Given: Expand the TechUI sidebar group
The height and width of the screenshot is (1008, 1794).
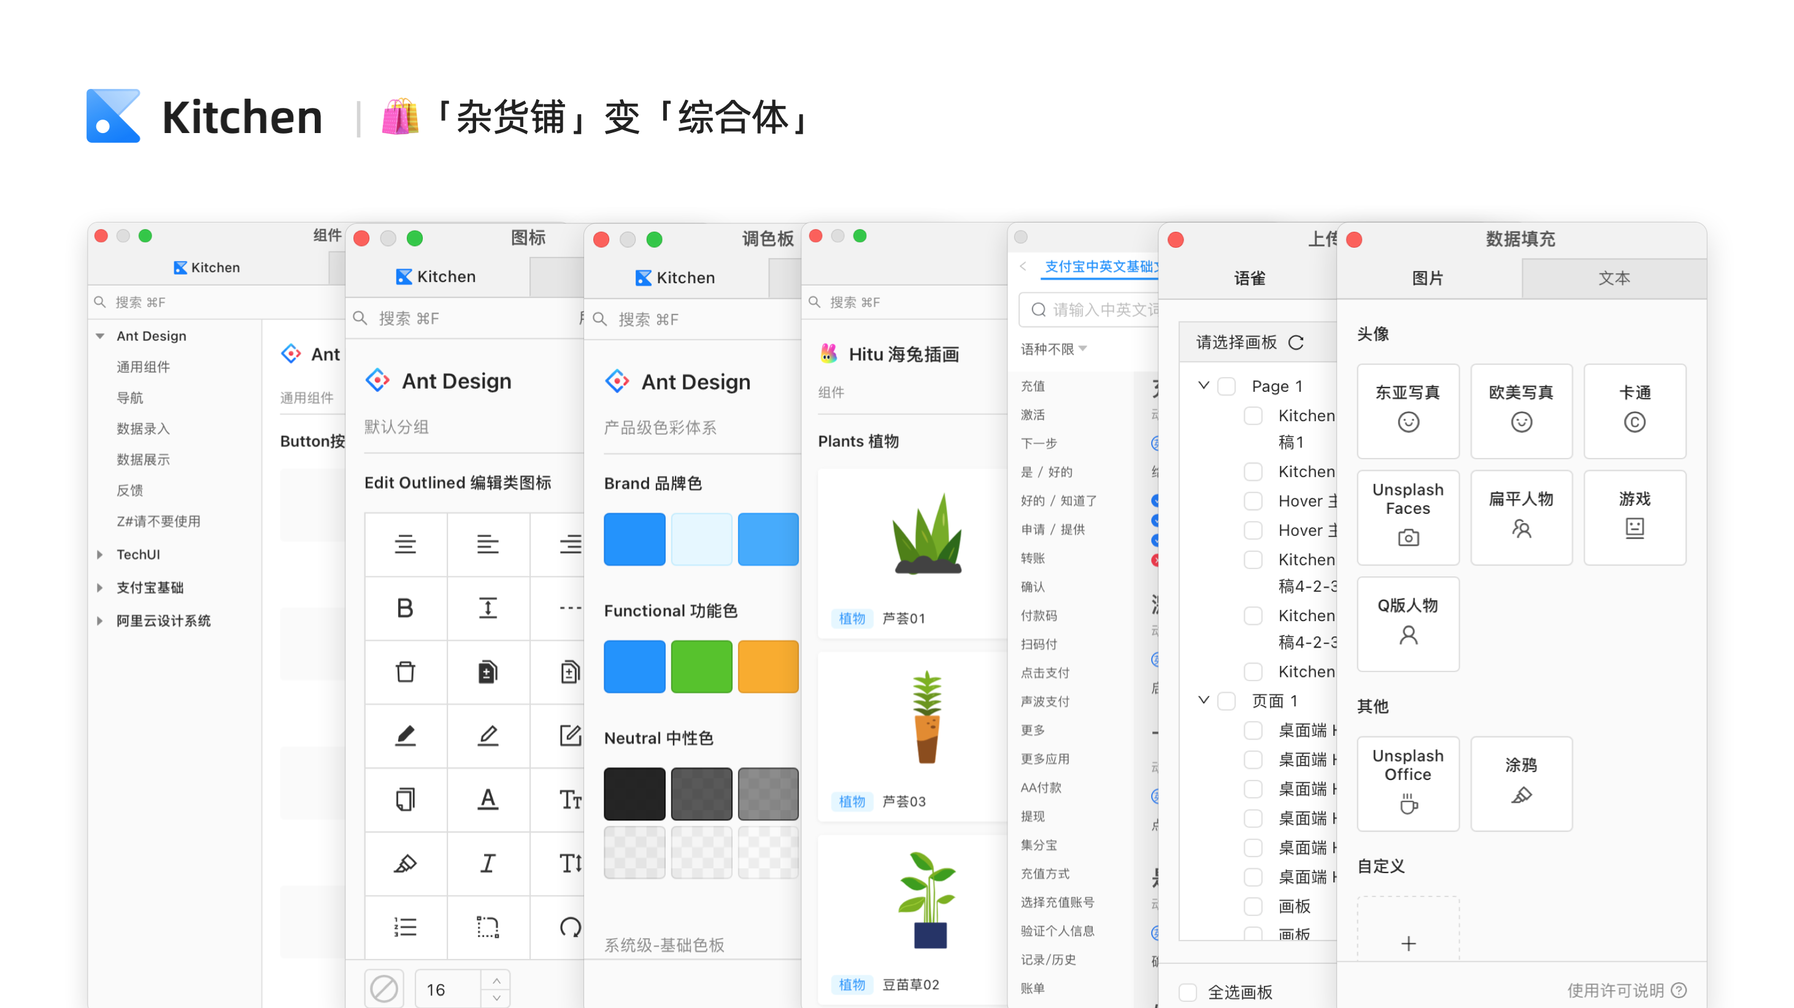Looking at the screenshot, I should coord(100,554).
